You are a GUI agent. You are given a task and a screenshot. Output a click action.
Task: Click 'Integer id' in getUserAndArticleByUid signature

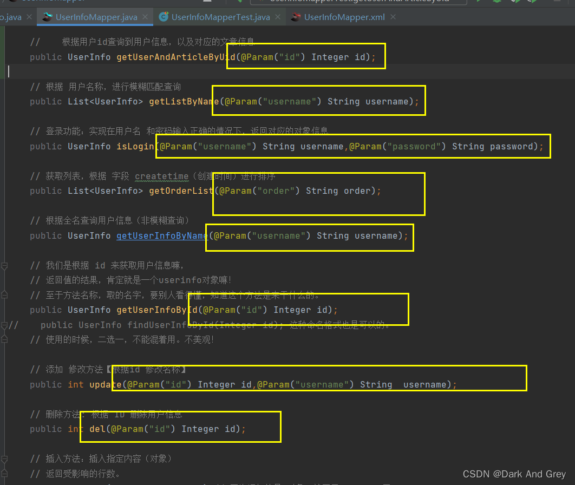[x=338, y=57]
